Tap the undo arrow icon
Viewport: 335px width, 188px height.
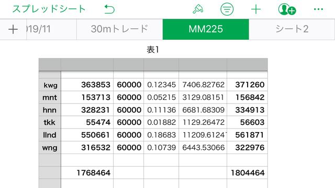click(109, 9)
